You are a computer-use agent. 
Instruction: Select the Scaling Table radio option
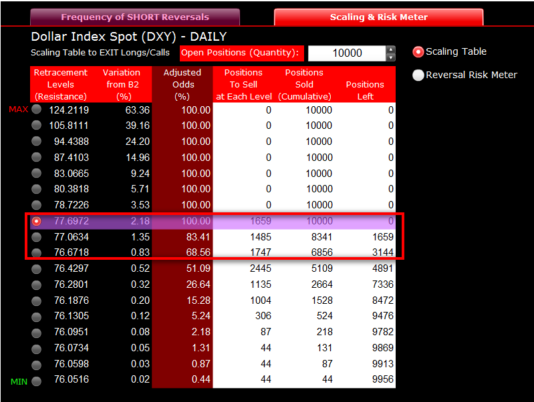(418, 52)
